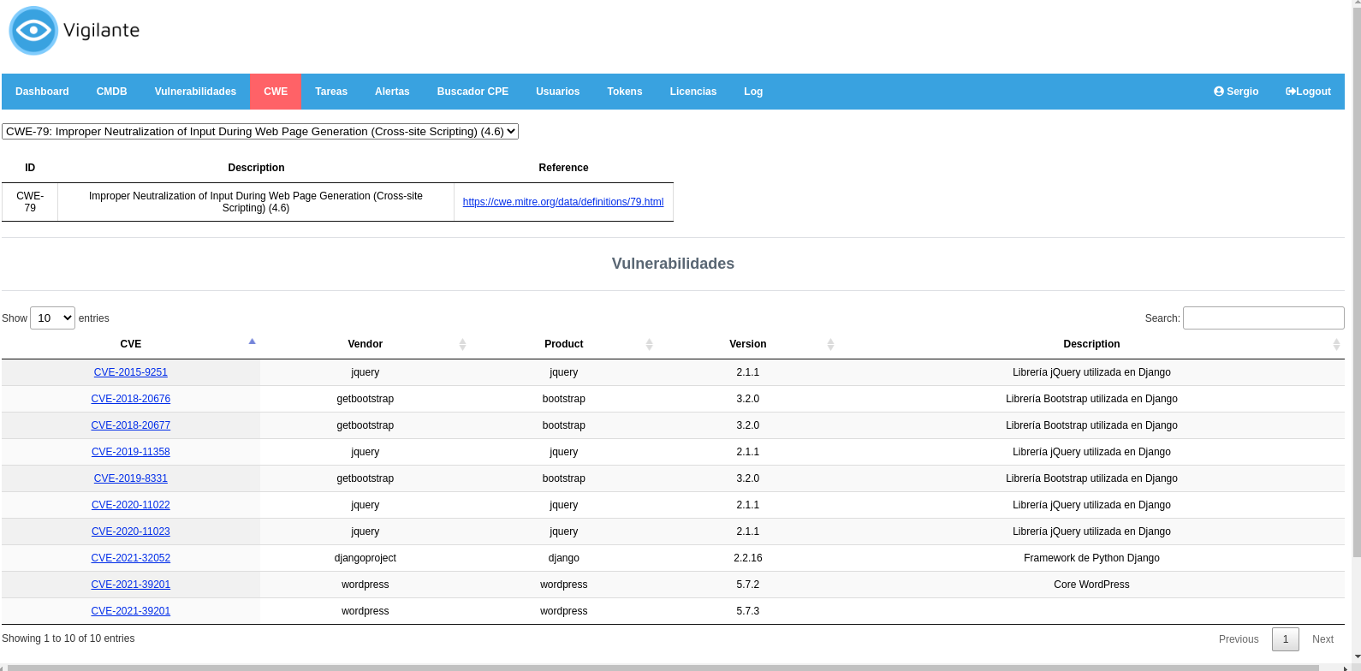Image resolution: width=1361 pixels, height=671 pixels.
Task: Sort table by Product column
Action: pyautogui.click(x=564, y=344)
